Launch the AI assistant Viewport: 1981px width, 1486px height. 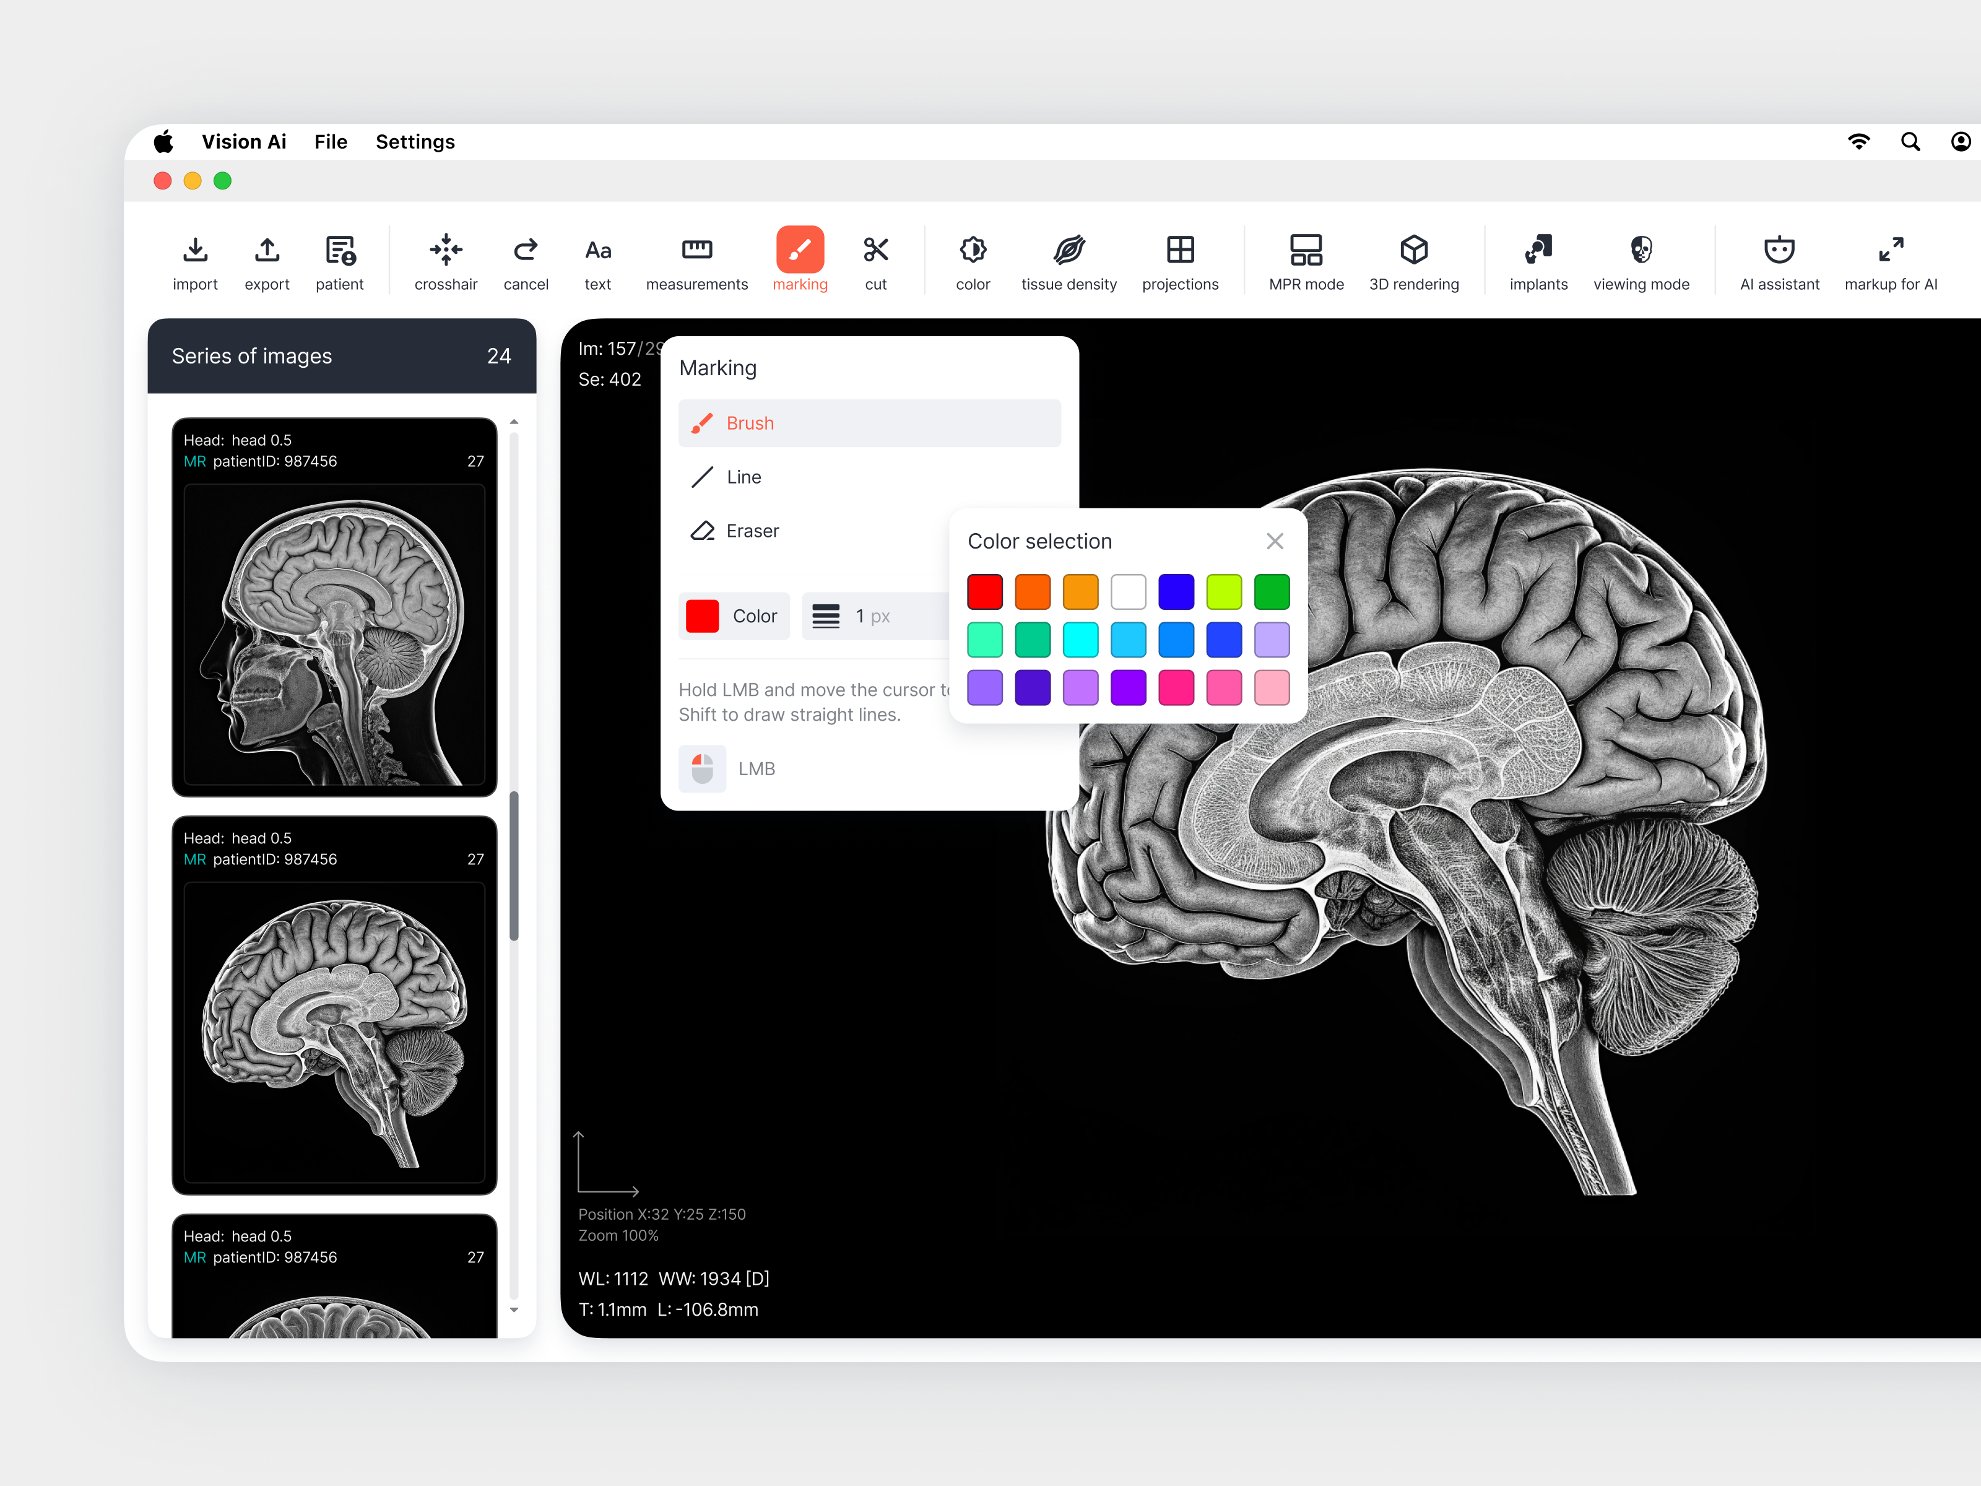coord(1779,261)
